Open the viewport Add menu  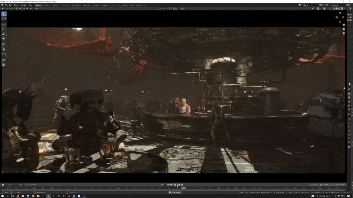[x=31, y=8]
